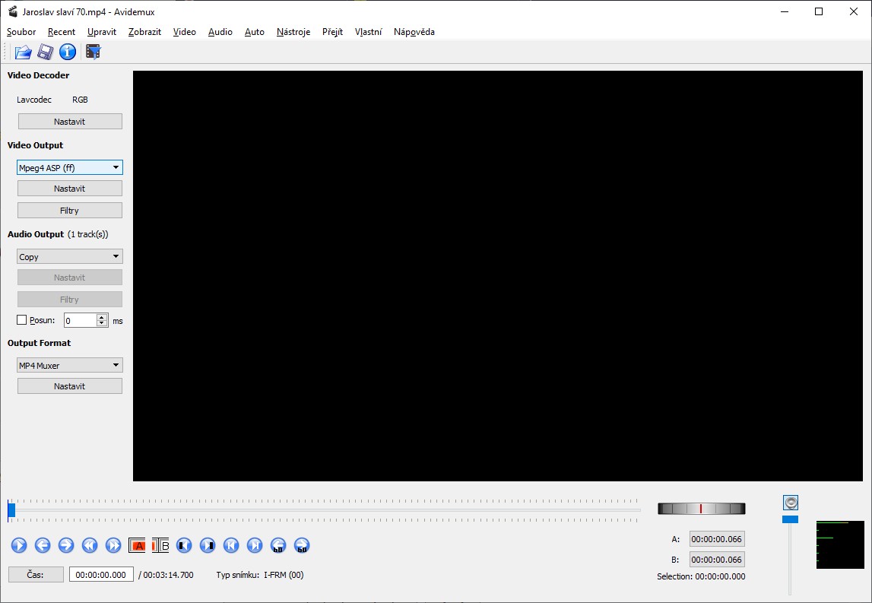Image resolution: width=872 pixels, height=603 pixels.
Task: Click the save video floppy disk icon
Action: [46, 52]
